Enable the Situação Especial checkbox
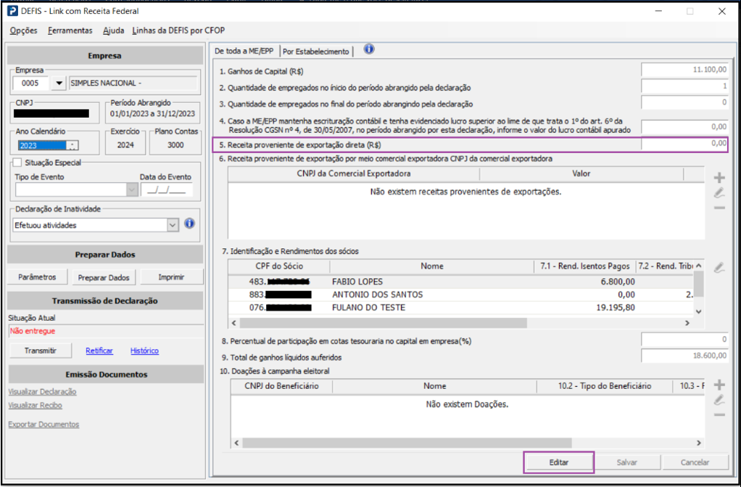Image resolution: width=741 pixels, height=487 pixels. [x=17, y=162]
